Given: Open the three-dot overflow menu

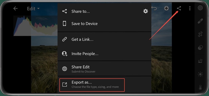Looking at the screenshot, I should point(190,8).
